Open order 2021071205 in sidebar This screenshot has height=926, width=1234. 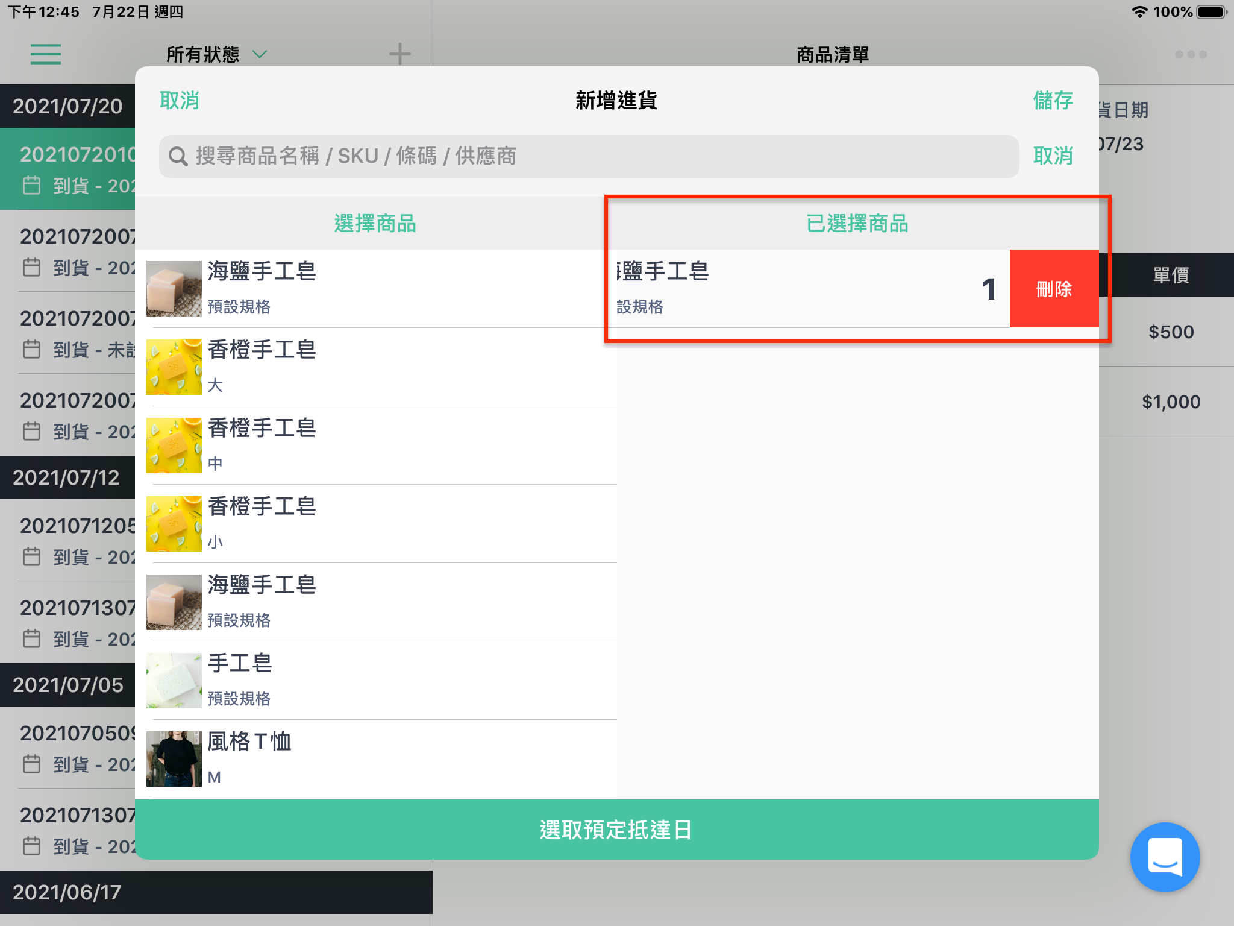click(x=67, y=541)
